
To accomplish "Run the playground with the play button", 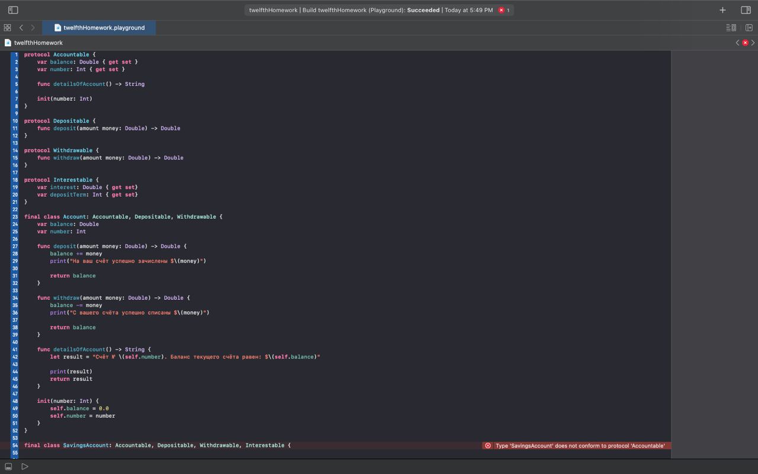I will [25, 466].
